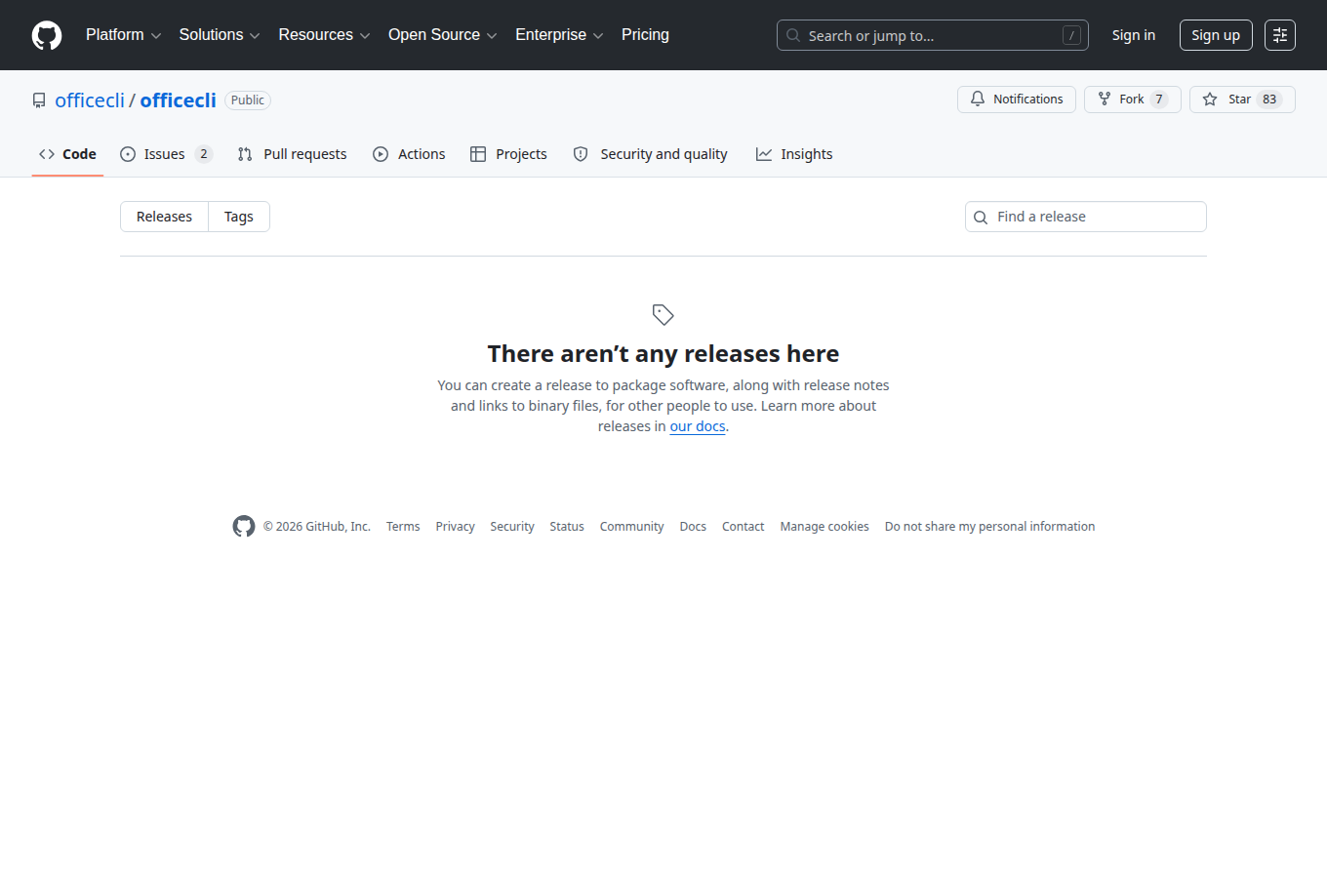The image size is (1327, 878).
Task: Click the tag icon above the empty message
Action: coord(663,314)
